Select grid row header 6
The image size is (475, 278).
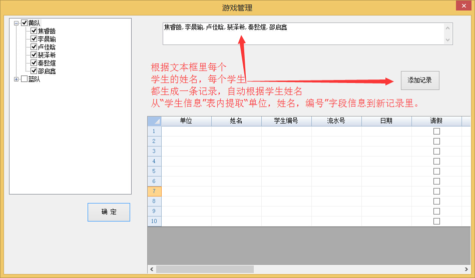[x=155, y=181]
